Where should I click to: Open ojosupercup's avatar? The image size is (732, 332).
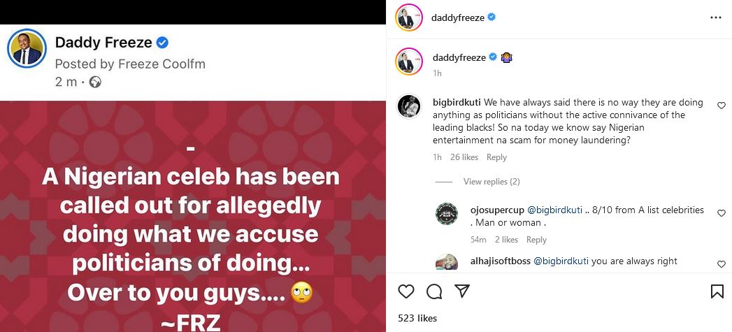(446, 214)
